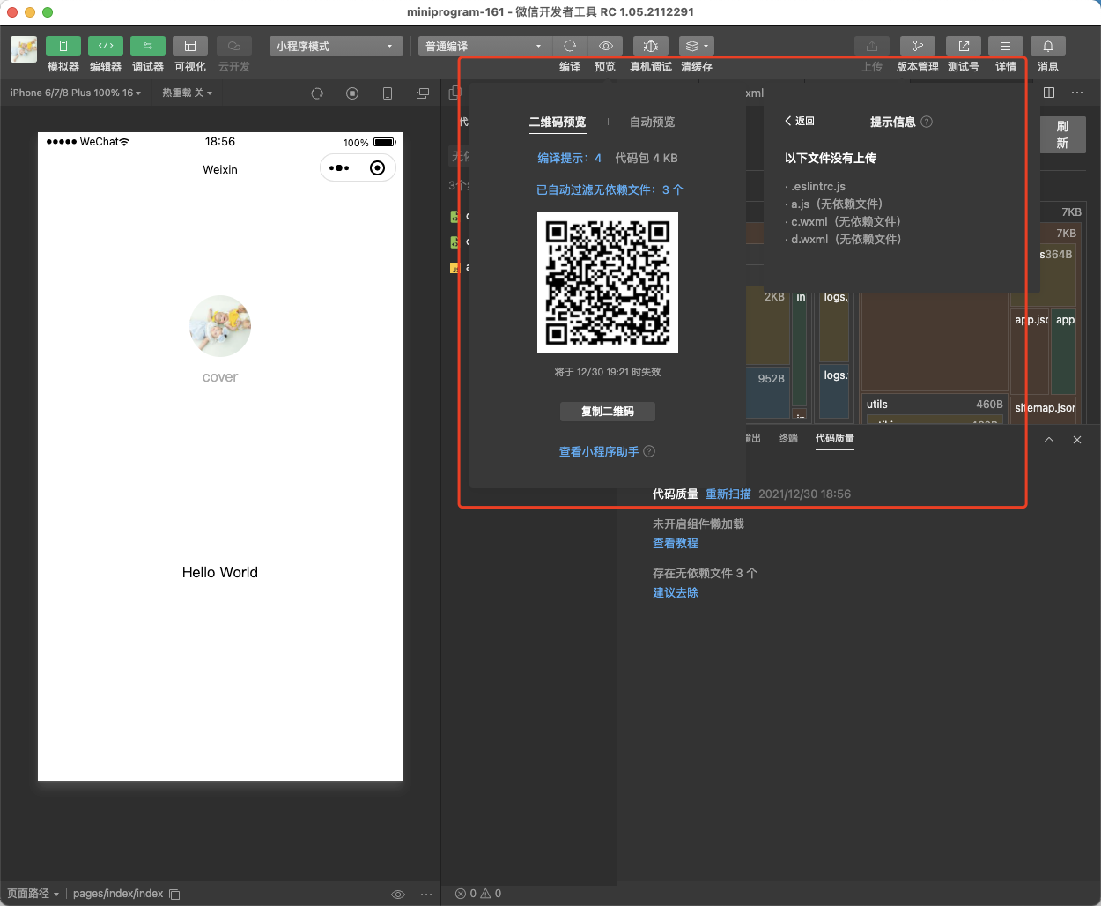
Task: Copy page path icon after pages/index/index
Action: pos(174,895)
